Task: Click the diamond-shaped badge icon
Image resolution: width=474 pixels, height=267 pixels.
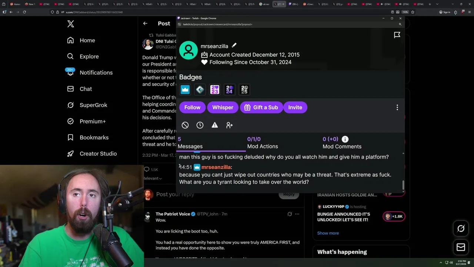Action: tap(200, 89)
